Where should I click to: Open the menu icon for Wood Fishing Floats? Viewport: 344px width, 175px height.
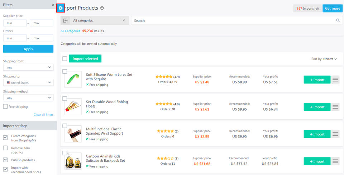335,107
